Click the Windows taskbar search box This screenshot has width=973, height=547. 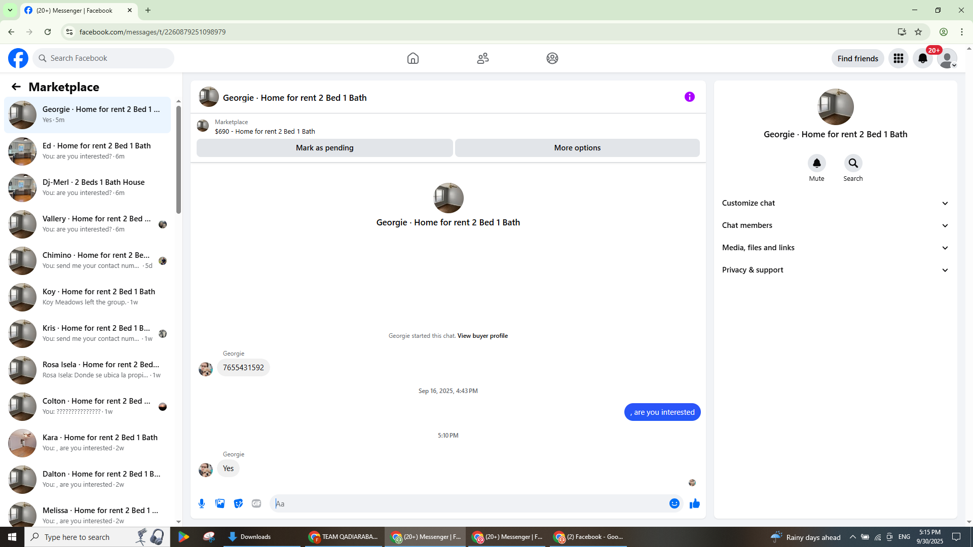(97, 537)
